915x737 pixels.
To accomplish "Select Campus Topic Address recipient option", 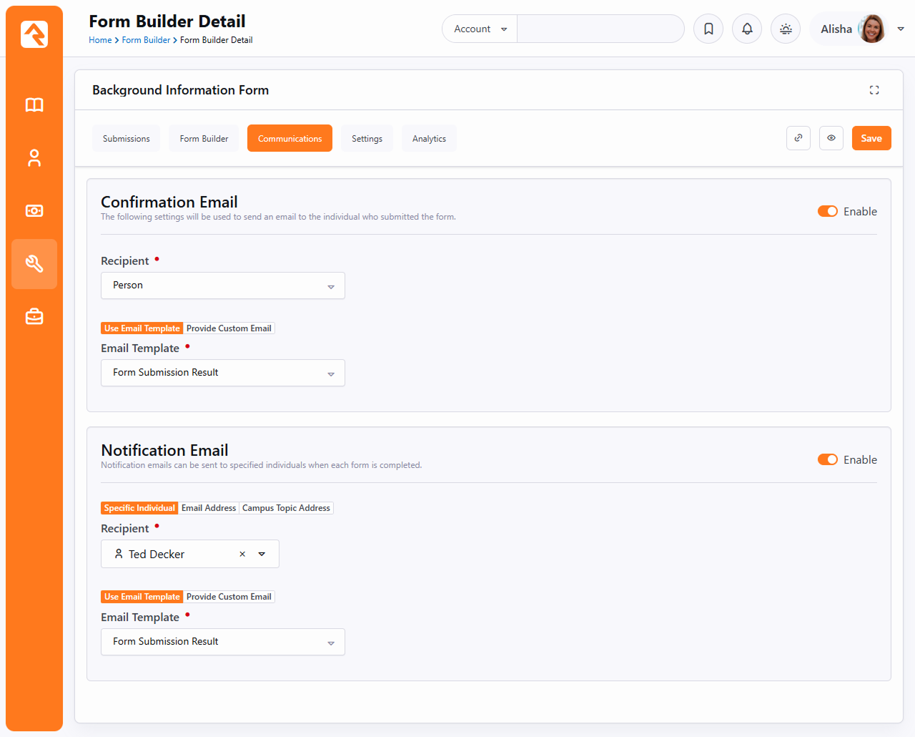I will click(x=286, y=508).
